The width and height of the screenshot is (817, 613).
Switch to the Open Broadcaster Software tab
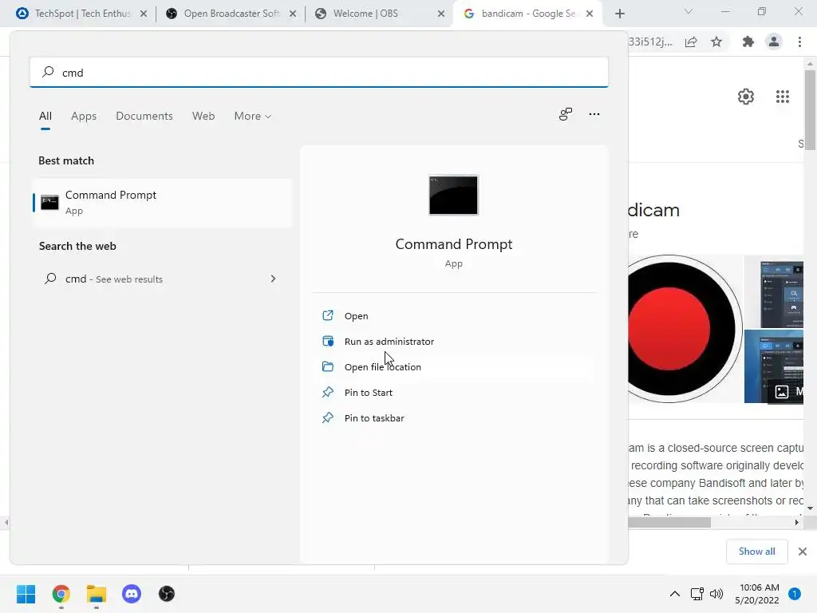[x=231, y=14]
